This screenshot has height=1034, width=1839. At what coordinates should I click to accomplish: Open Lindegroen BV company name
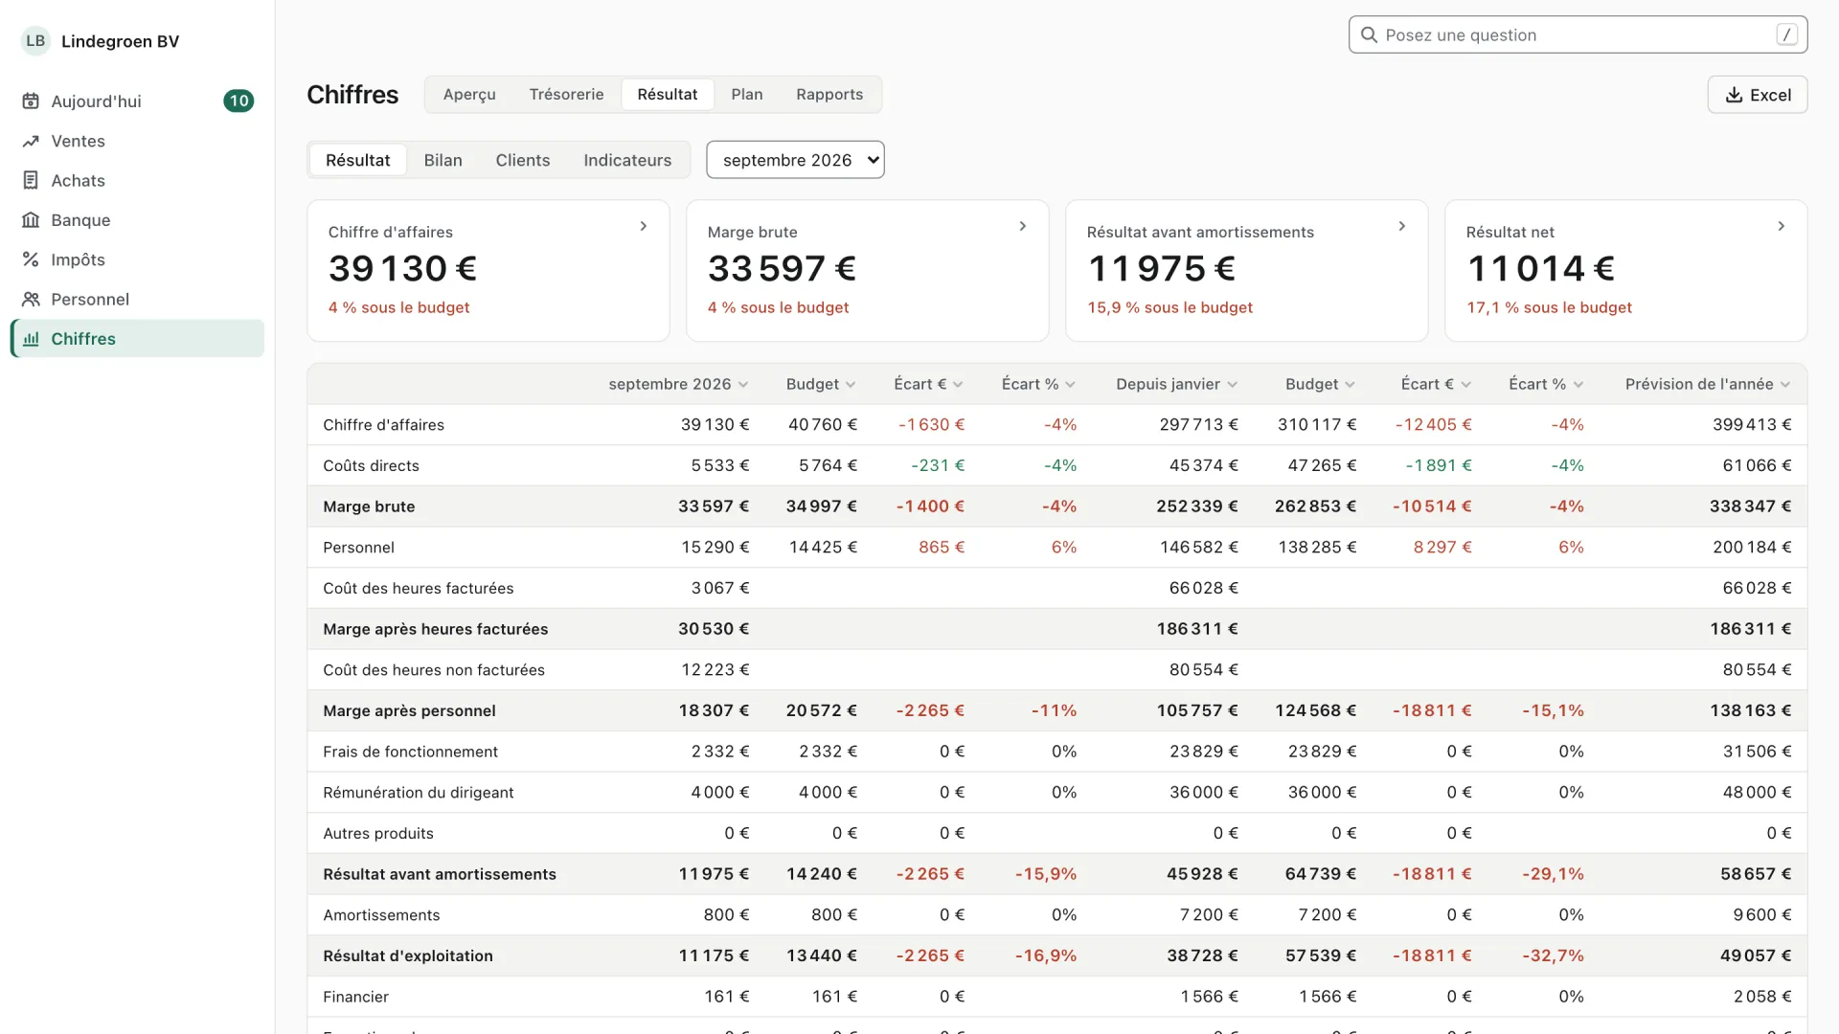tap(120, 41)
